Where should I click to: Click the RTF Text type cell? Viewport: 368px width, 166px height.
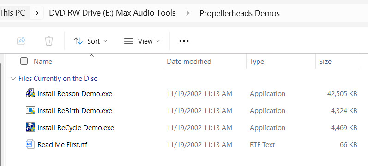pos(262,144)
